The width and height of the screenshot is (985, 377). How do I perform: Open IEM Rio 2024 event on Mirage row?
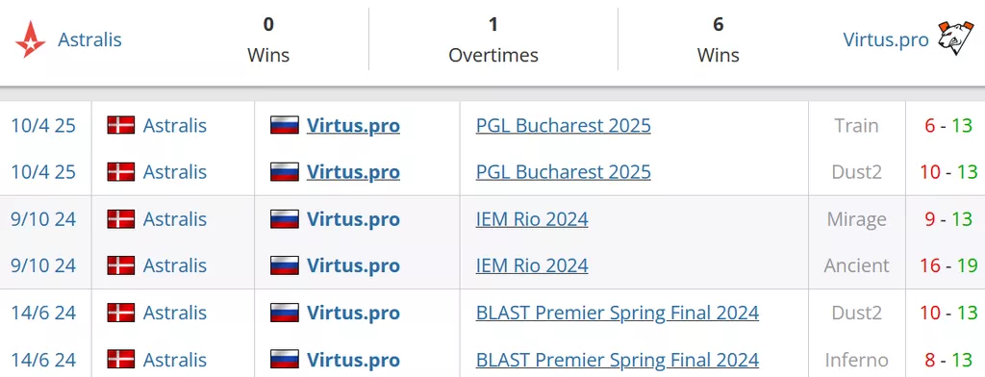(x=532, y=219)
